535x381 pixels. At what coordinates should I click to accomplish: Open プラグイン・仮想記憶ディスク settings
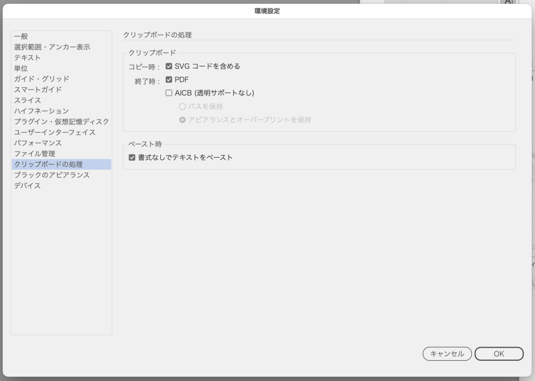(61, 122)
